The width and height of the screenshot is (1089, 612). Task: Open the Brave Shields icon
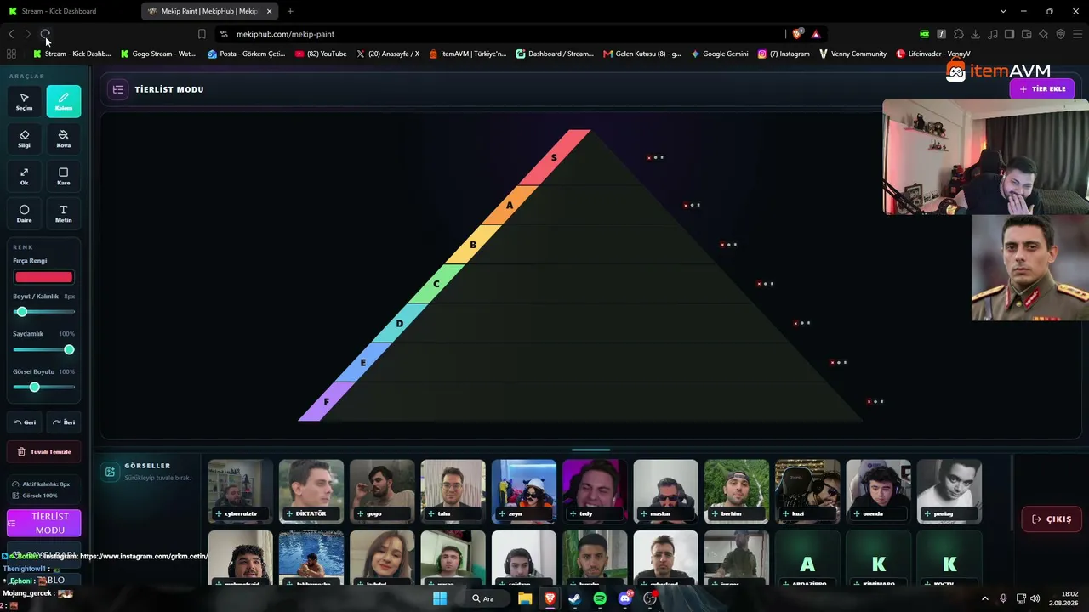(797, 34)
